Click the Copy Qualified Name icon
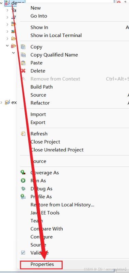 (x=23, y=55)
